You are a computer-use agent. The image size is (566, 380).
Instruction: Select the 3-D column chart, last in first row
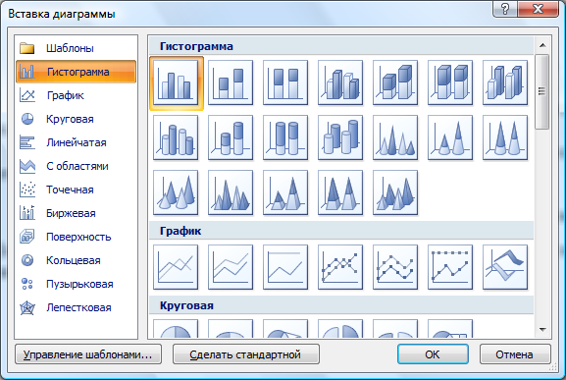(x=505, y=82)
